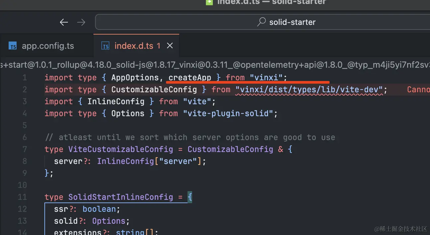Click the ViteCustomizableConfig type name
This screenshot has height=235, width=430.
point(121,149)
